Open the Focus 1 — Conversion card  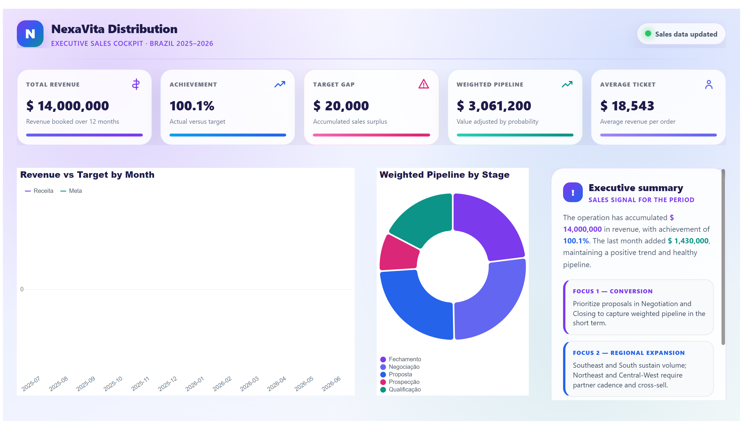(638, 307)
